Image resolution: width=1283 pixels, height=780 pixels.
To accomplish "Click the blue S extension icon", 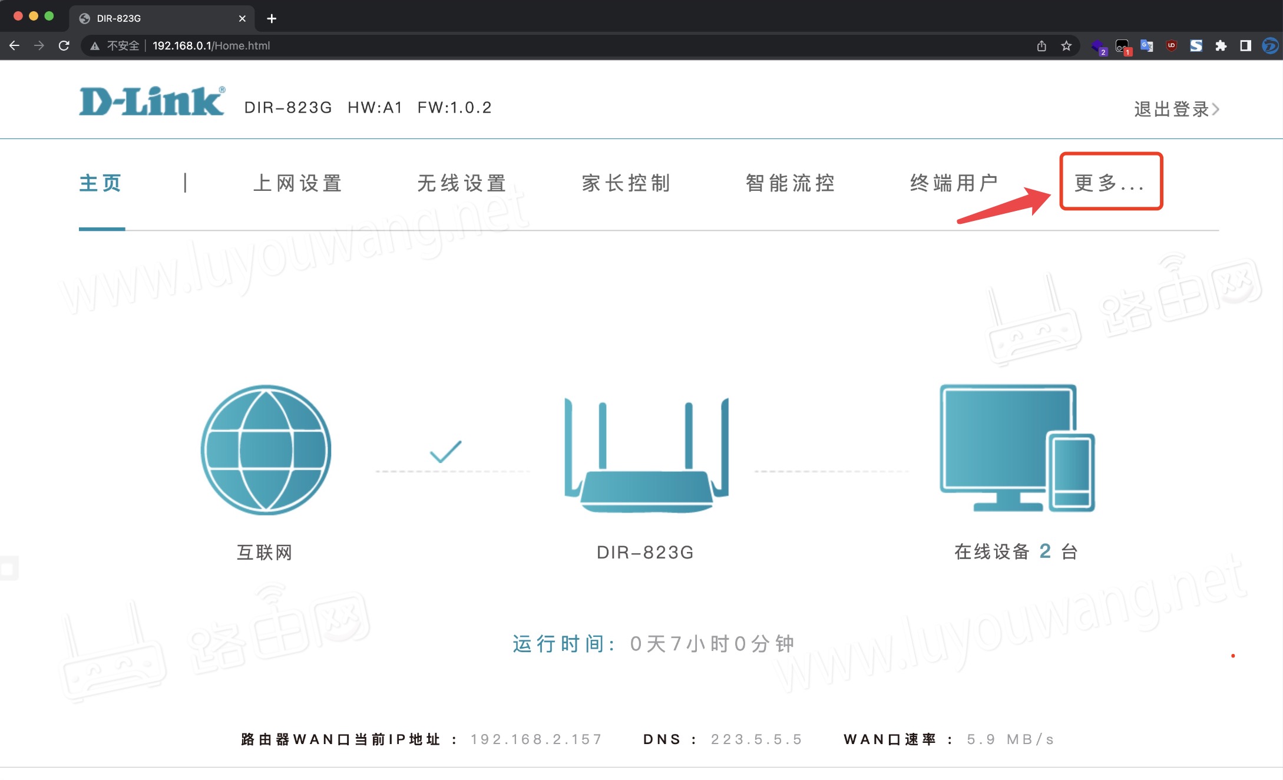I will pos(1196,45).
